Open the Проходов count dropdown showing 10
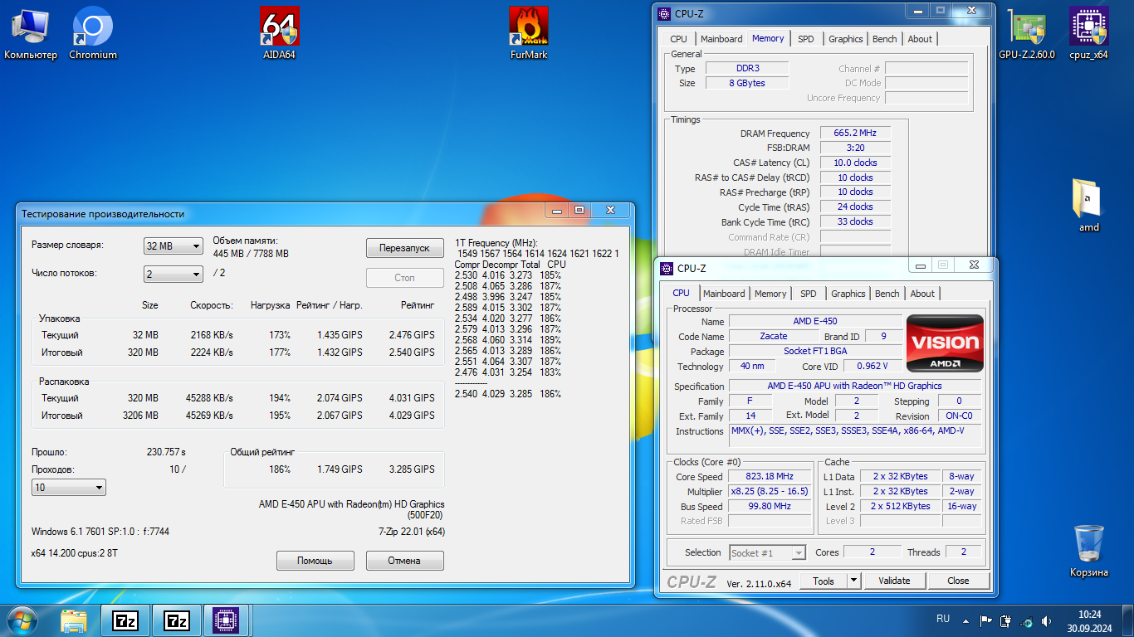The image size is (1134, 637). pyautogui.click(x=69, y=488)
